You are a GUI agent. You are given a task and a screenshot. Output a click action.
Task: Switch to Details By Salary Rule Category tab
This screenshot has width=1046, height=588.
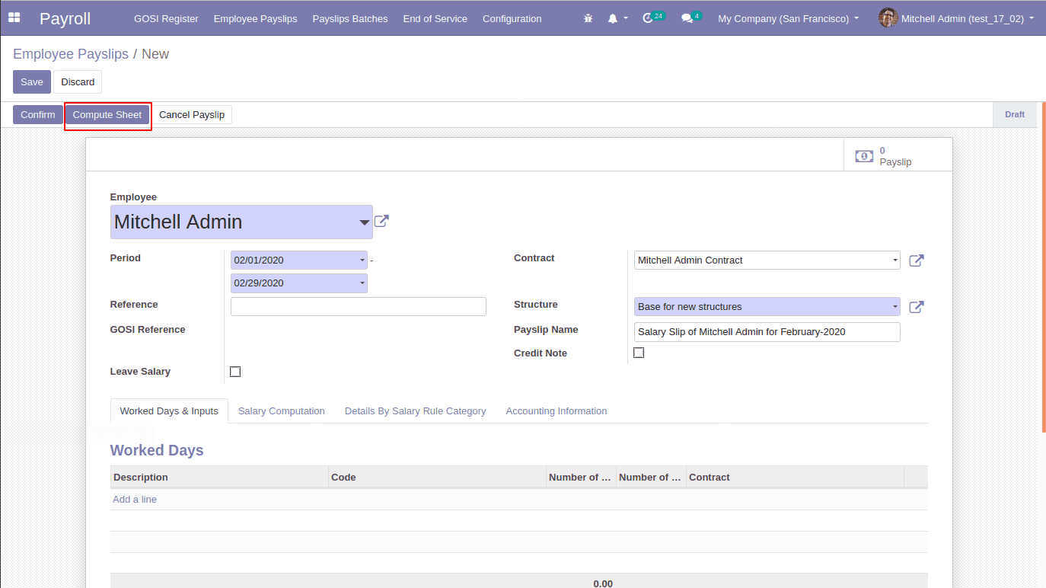416,411
